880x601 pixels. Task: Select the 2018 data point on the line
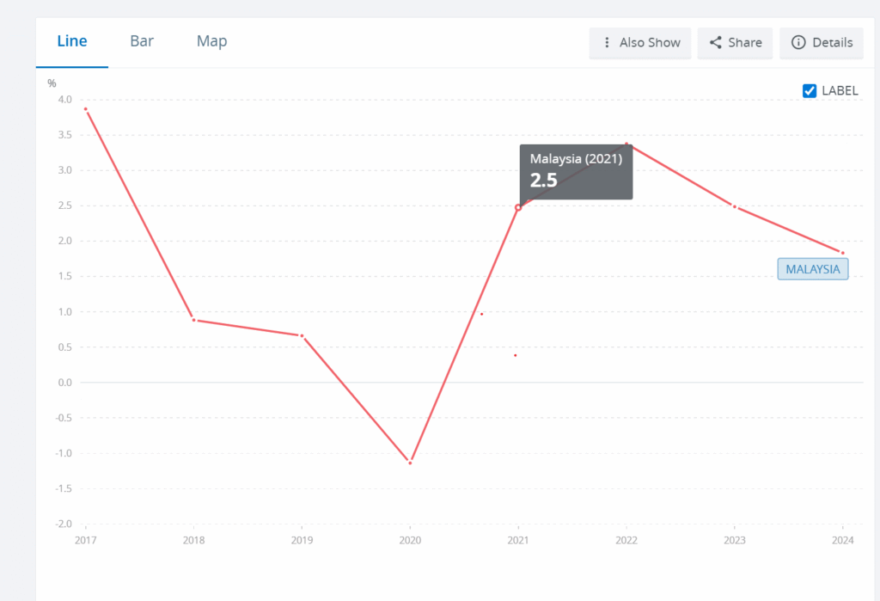pos(194,320)
